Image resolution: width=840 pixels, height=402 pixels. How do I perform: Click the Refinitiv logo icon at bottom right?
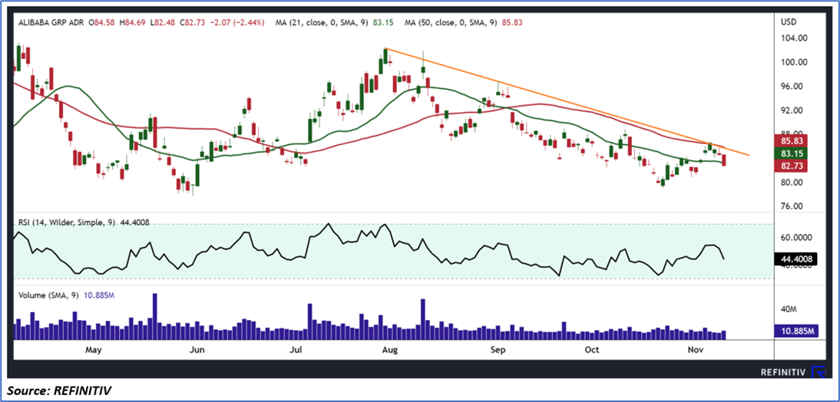(819, 371)
